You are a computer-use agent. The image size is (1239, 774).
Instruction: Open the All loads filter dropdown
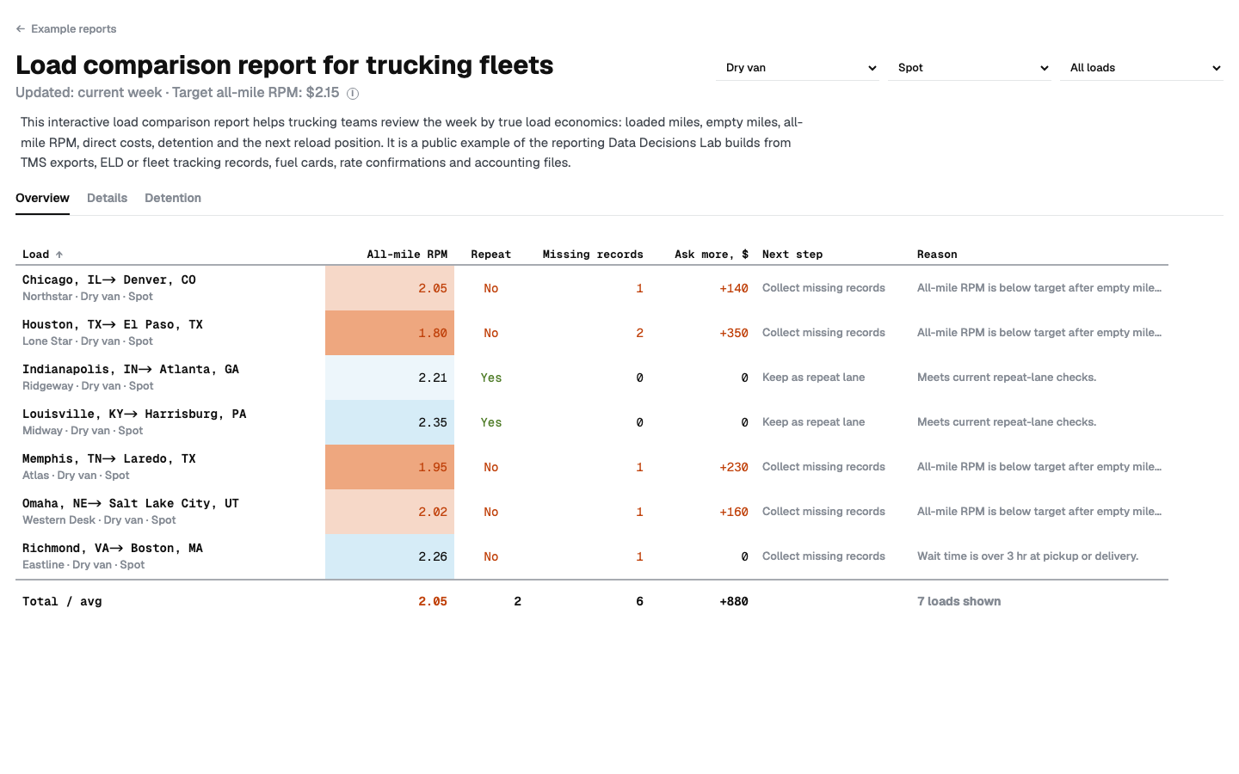[1142, 68]
